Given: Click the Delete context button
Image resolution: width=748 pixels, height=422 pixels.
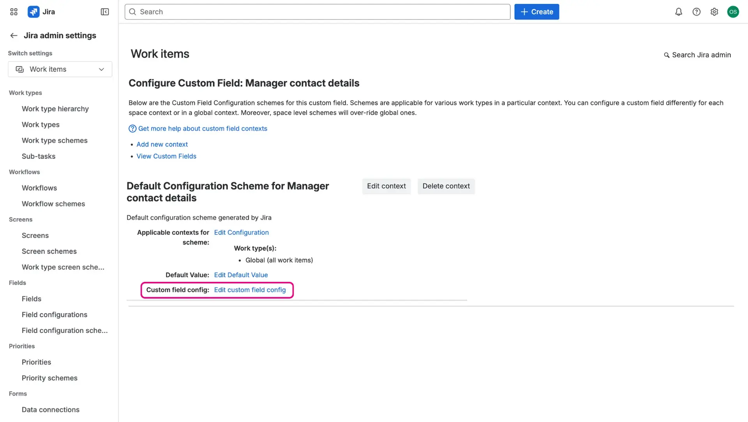Looking at the screenshot, I should pos(446,186).
